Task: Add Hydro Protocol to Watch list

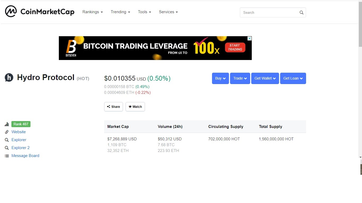Action: tap(135, 107)
